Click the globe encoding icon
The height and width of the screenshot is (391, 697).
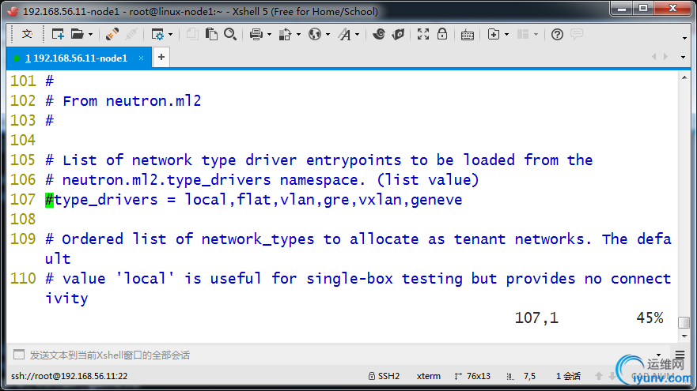click(315, 34)
